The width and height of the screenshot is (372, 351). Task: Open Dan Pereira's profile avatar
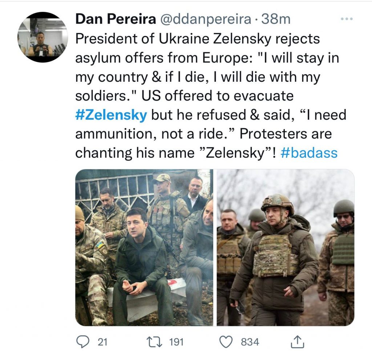pyautogui.click(x=43, y=37)
